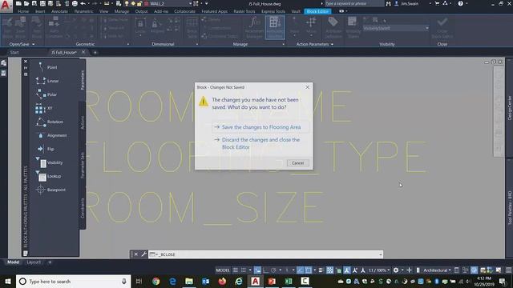Click the status bar customization hamburger icon
This screenshot has height=288, width=513.
click(509, 270)
